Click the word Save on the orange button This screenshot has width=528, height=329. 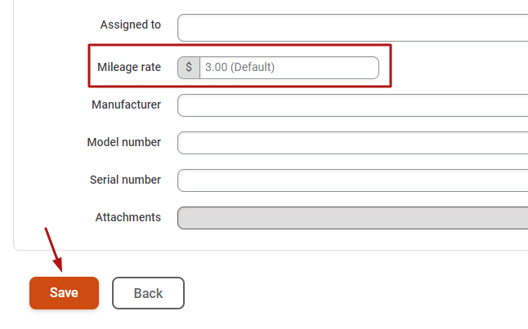pos(64,292)
